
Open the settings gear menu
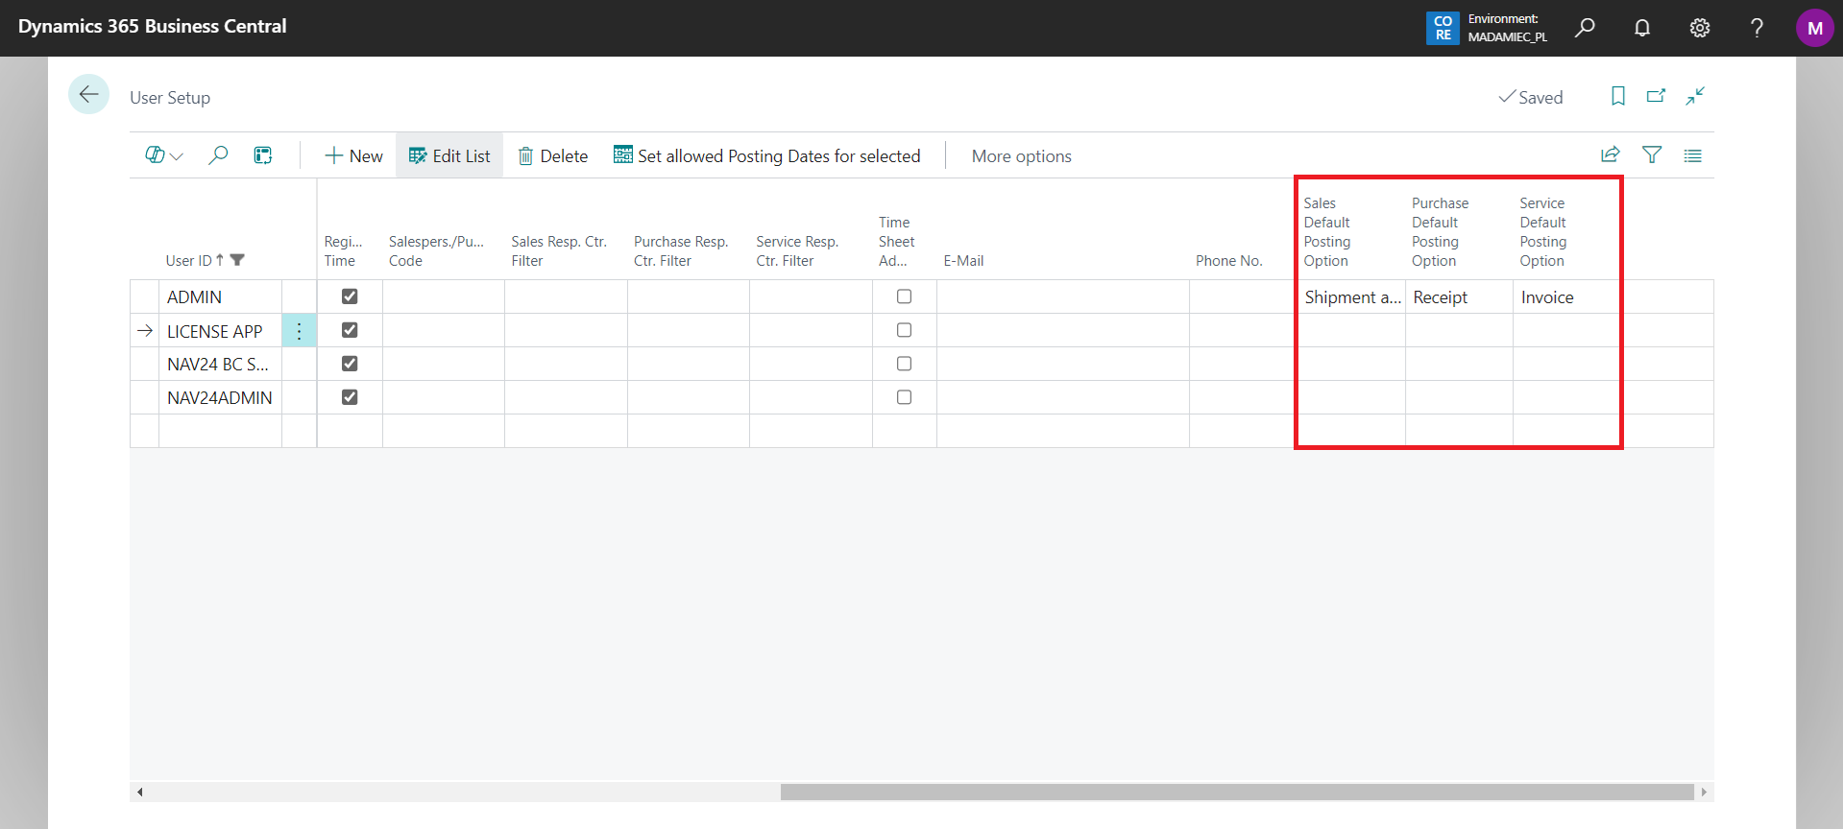(1700, 28)
